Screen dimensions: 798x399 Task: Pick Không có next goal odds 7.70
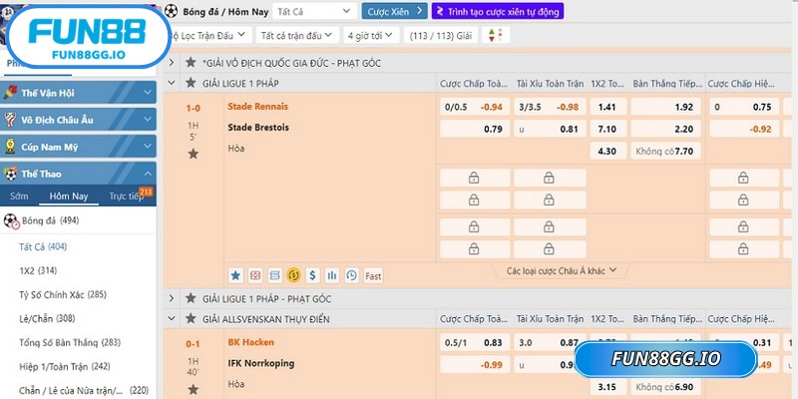pyautogui.click(x=666, y=152)
